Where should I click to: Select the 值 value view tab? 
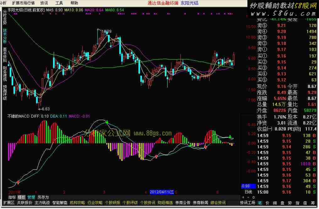pos(305,203)
